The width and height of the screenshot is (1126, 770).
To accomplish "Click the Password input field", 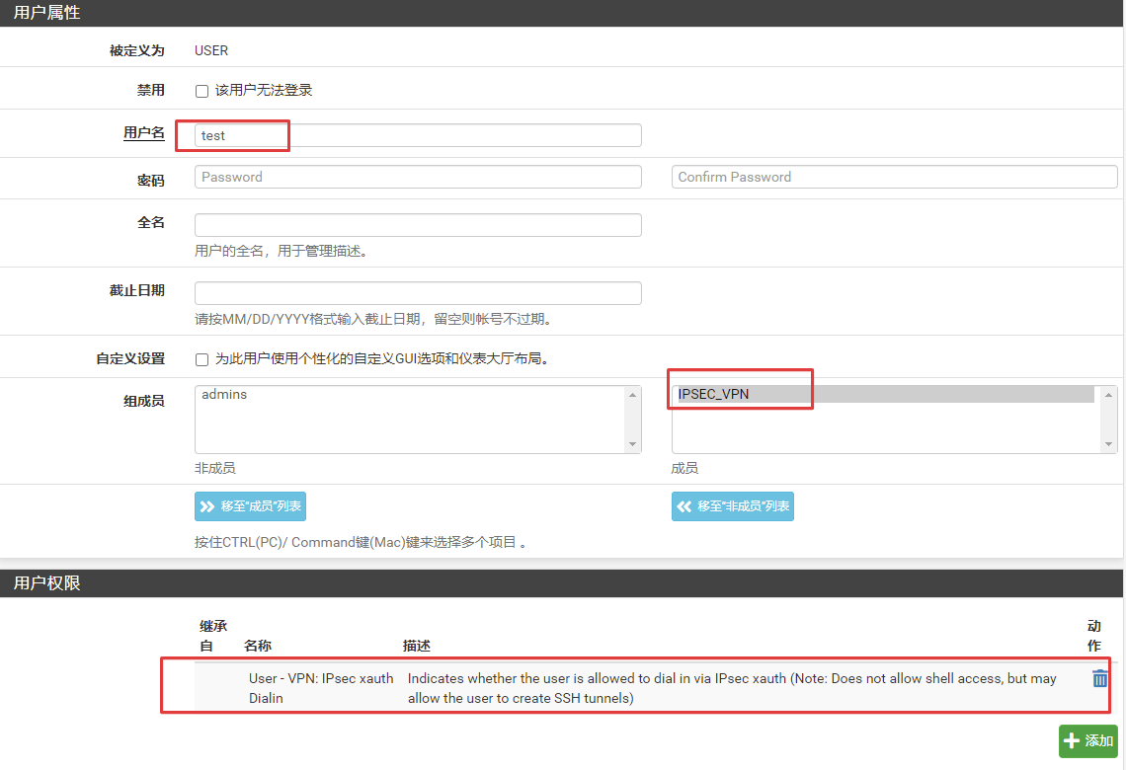I will [x=418, y=177].
